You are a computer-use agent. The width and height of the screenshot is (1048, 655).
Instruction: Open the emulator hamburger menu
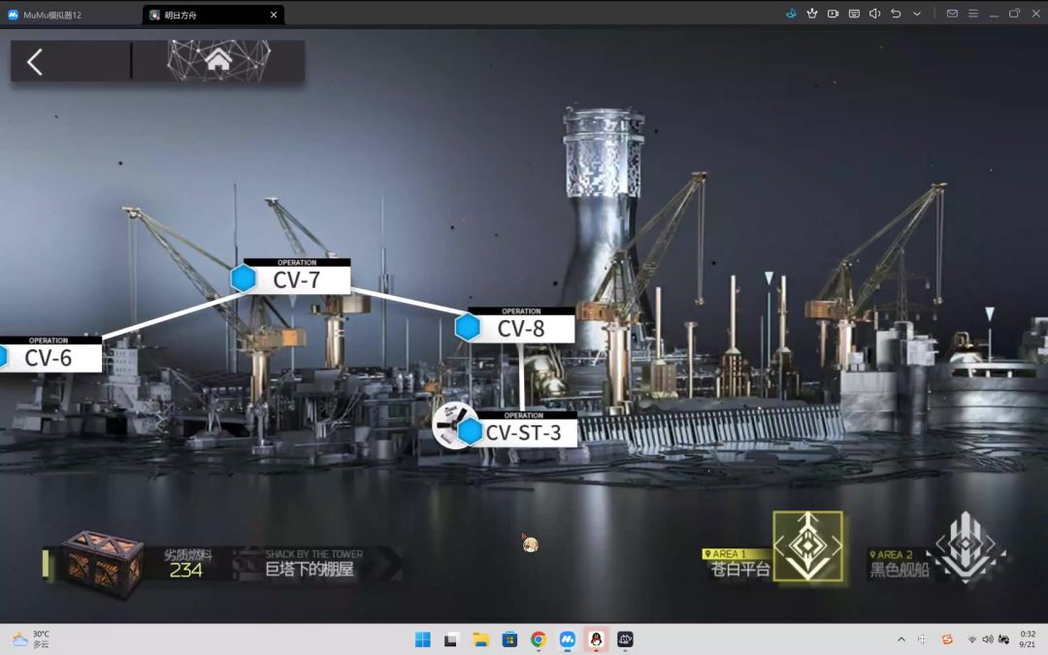pyautogui.click(x=973, y=14)
